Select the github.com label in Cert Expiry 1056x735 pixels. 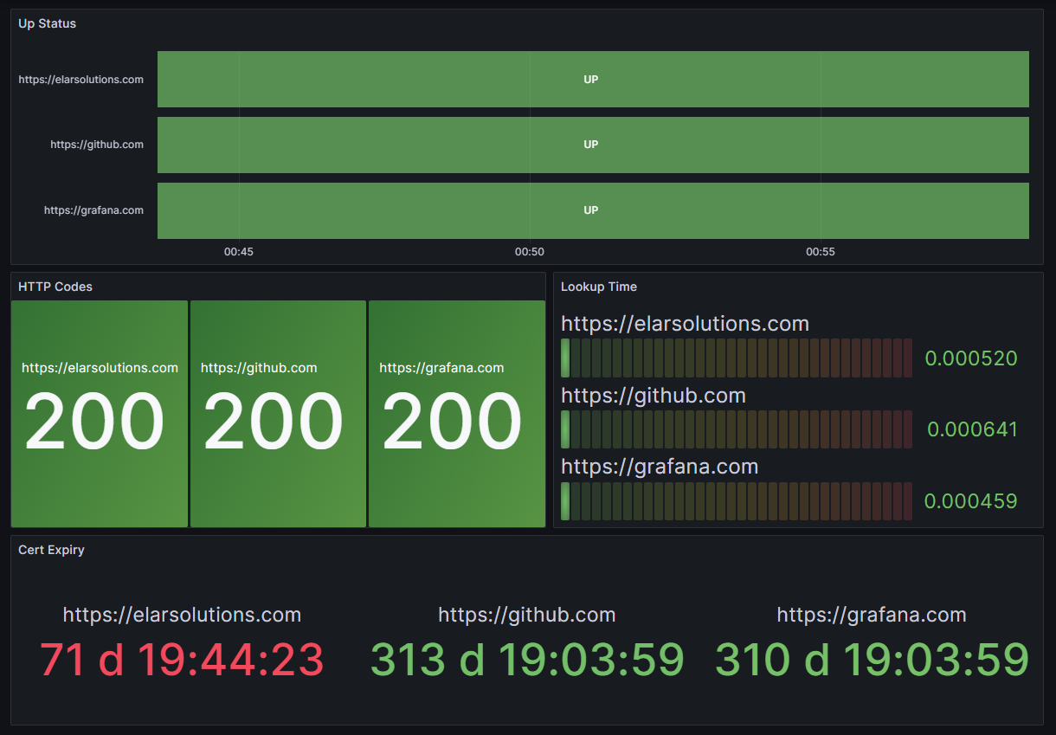(x=527, y=616)
